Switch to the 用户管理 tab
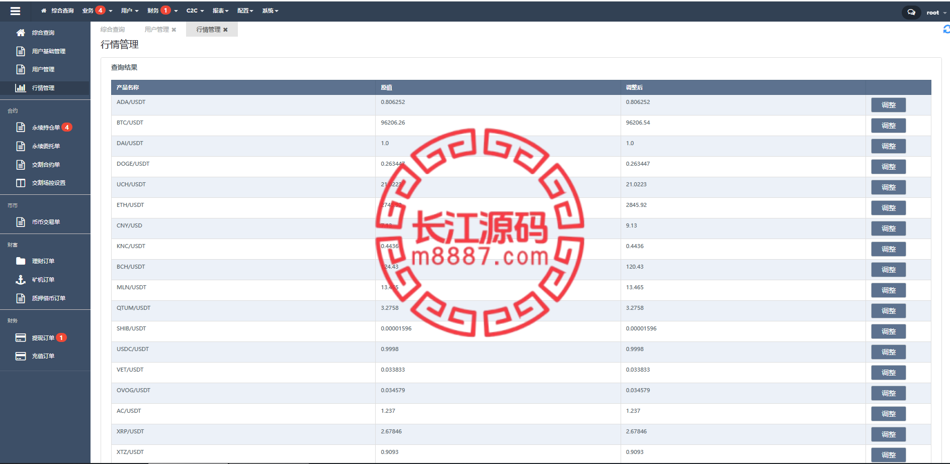The height and width of the screenshot is (464, 950). pos(156,30)
